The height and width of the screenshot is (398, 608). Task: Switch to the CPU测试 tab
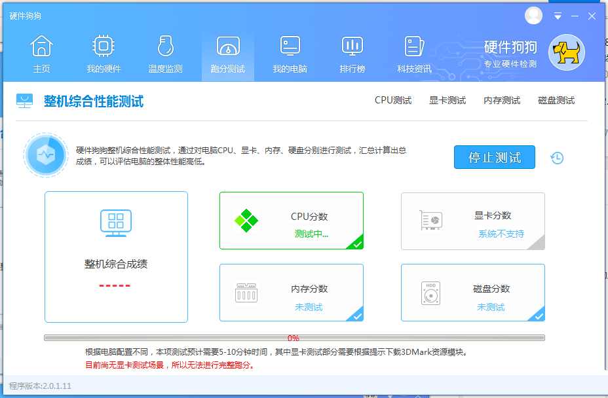(393, 100)
